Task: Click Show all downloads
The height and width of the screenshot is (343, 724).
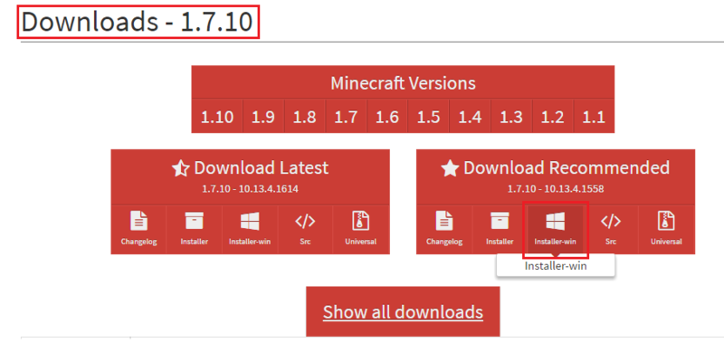Action: click(x=403, y=311)
